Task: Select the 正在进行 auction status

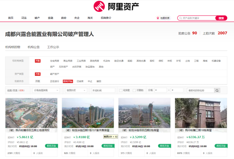Action: click(54, 81)
